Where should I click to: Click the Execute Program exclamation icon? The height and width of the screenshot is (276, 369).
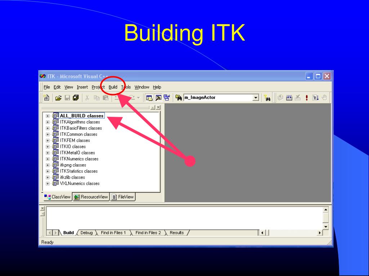(306, 98)
